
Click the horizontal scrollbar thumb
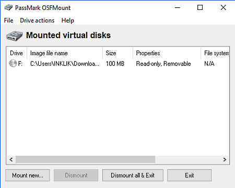coord(85,159)
